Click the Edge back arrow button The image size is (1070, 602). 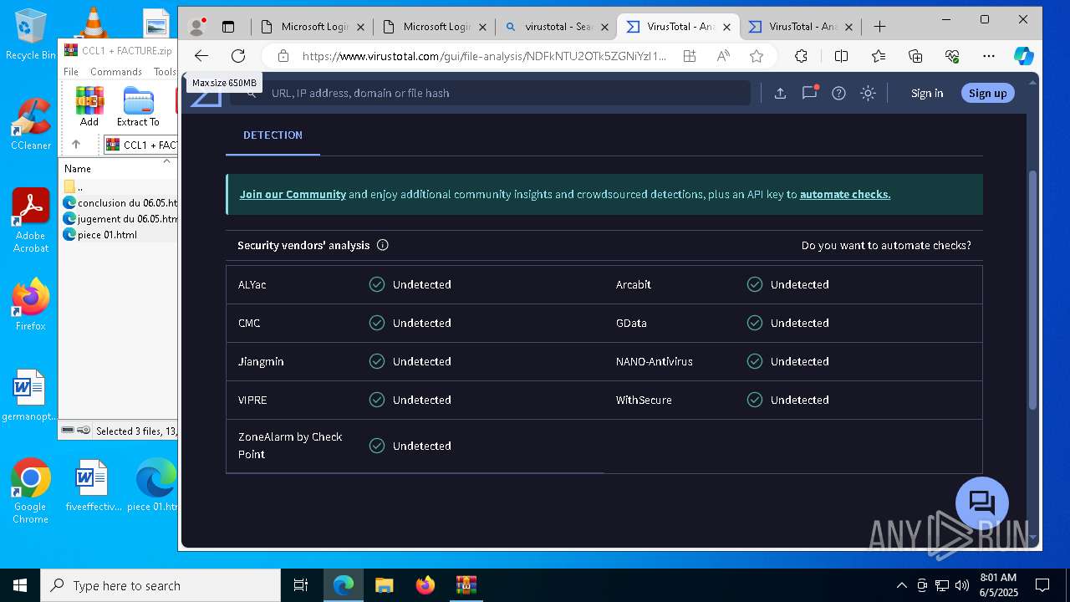pos(201,56)
